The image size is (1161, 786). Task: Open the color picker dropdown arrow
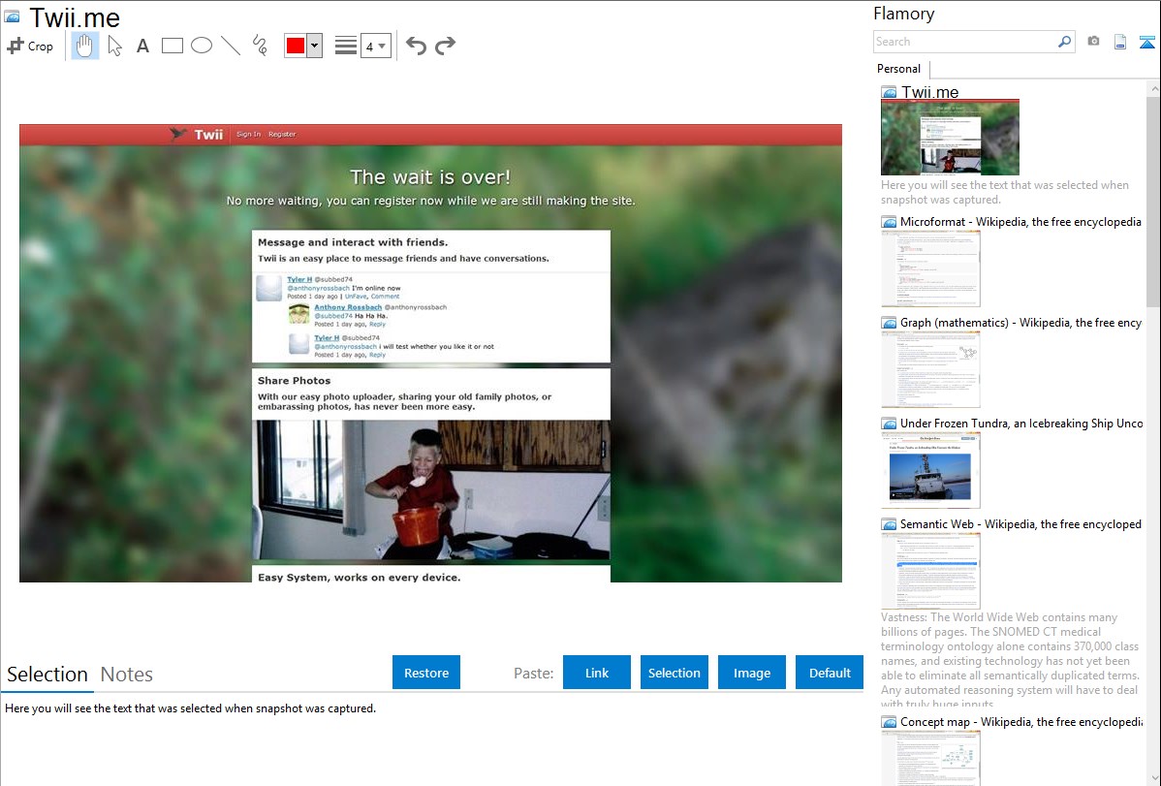pyautogui.click(x=314, y=46)
